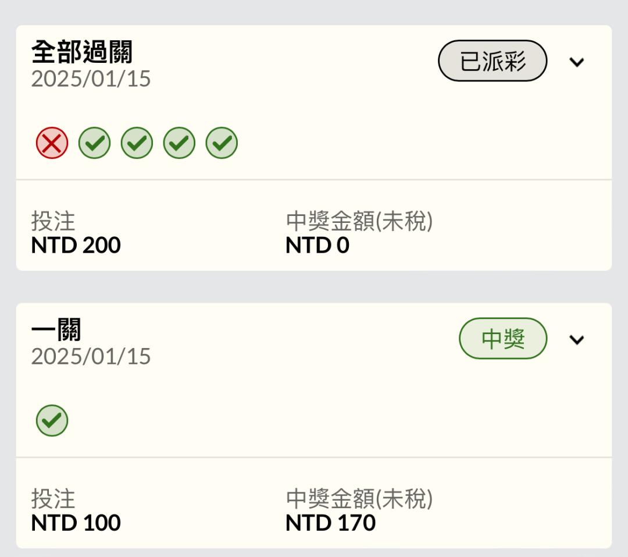Expand the 一關 bet details chevron
628x557 pixels.
[577, 340]
